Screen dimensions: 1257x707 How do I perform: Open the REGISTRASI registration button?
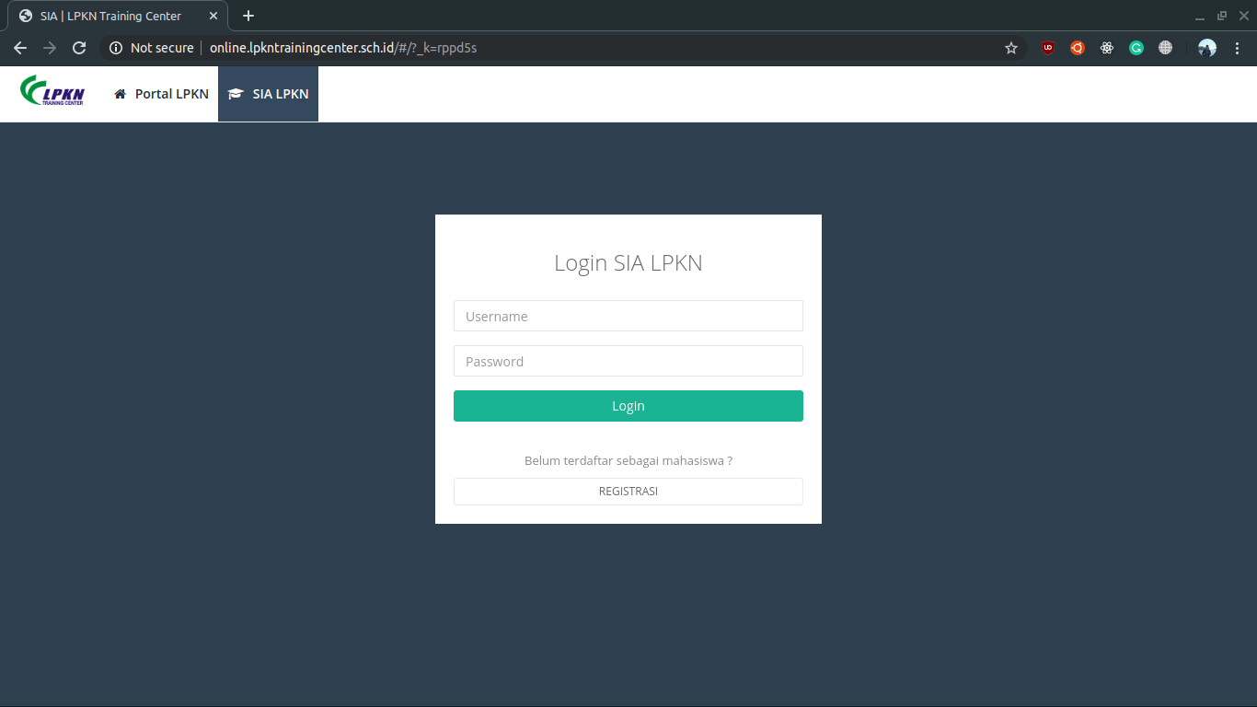click(x=628, y=492)
